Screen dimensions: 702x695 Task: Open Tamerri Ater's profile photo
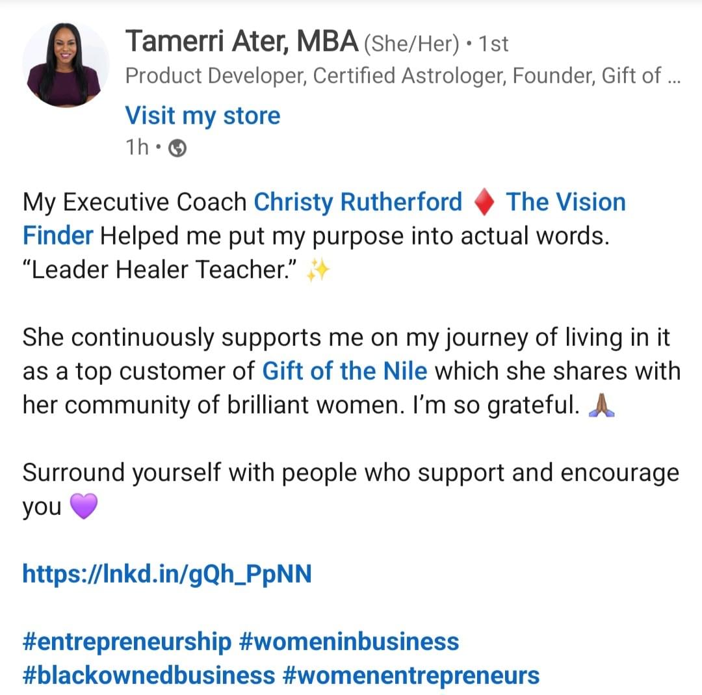64,65
